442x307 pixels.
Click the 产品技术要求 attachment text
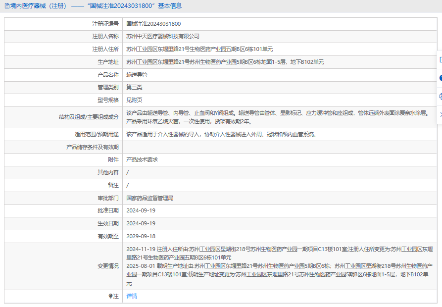click(142, 159)
